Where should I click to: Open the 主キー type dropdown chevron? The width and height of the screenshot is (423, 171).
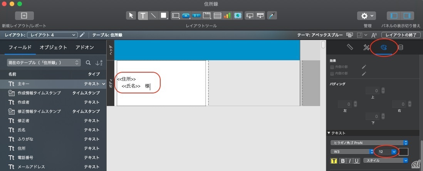pyautogui.click(x=104, y=84)
